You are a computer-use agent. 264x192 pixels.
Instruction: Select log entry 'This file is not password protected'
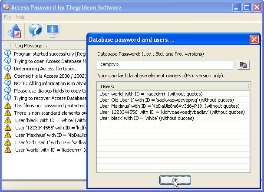[45, 106]
